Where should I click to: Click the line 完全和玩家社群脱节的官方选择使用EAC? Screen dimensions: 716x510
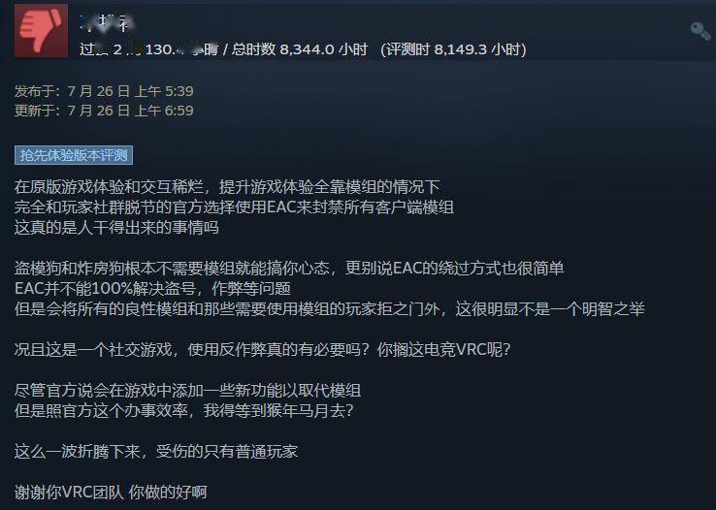point(234,207)
